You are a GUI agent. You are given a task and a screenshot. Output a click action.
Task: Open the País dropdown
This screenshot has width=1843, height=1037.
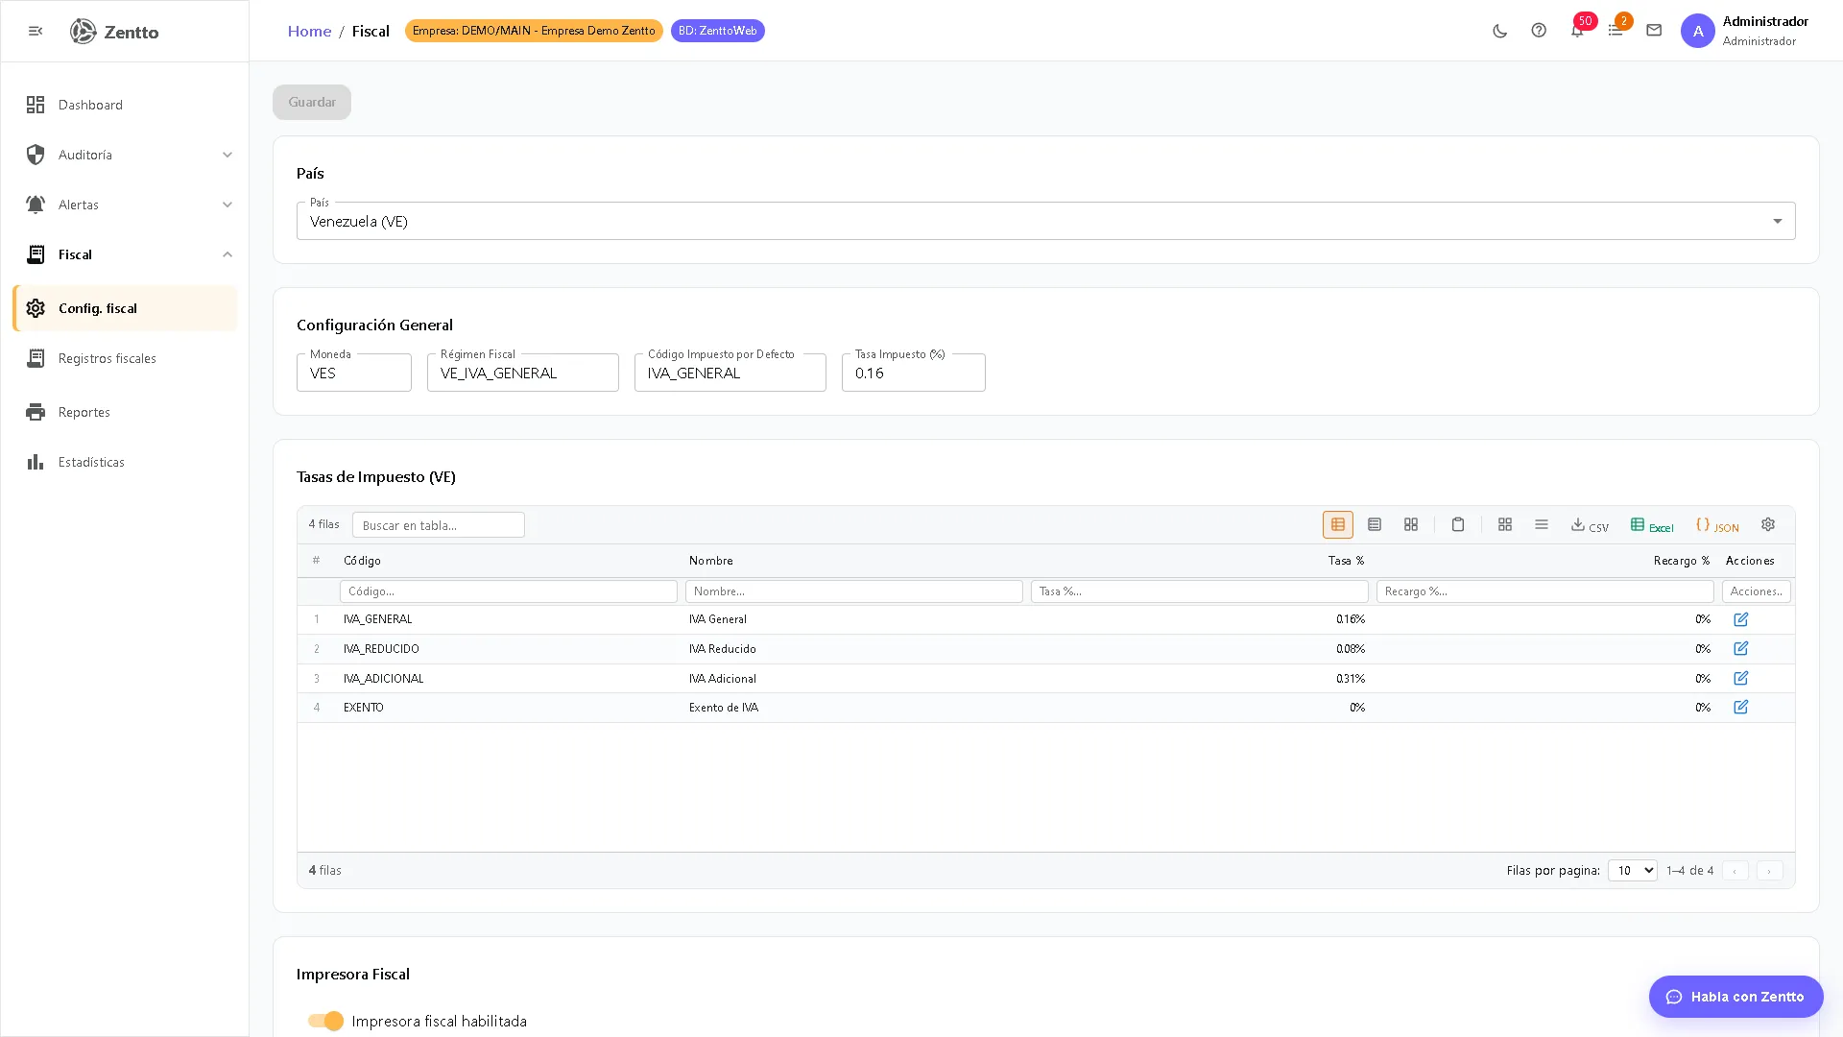point(1045,221)
